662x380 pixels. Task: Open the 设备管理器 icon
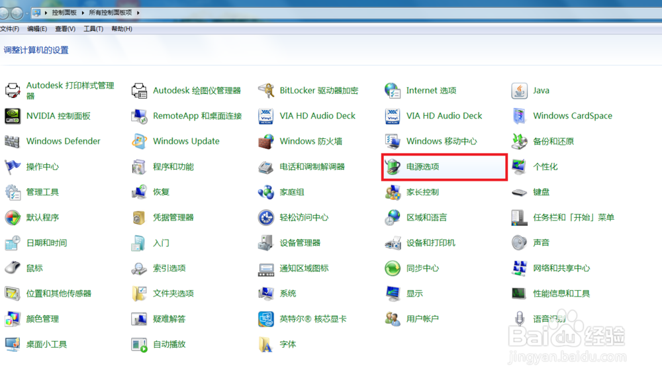pos(266,243)
